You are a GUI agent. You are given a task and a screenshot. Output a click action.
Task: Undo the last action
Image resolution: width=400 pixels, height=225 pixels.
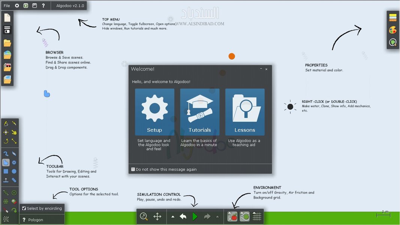click(x=183, y=217)
